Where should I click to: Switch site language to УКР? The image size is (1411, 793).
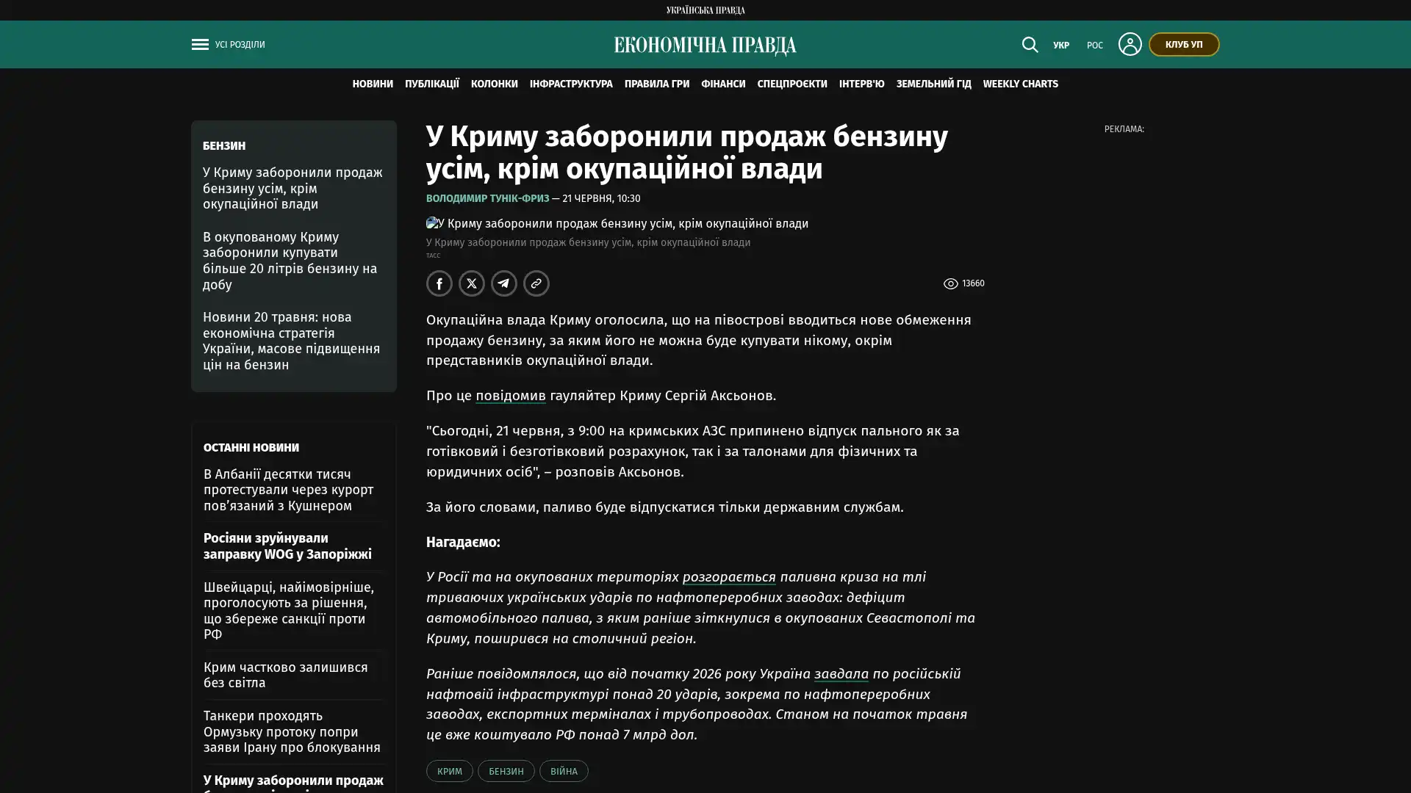1060,46
